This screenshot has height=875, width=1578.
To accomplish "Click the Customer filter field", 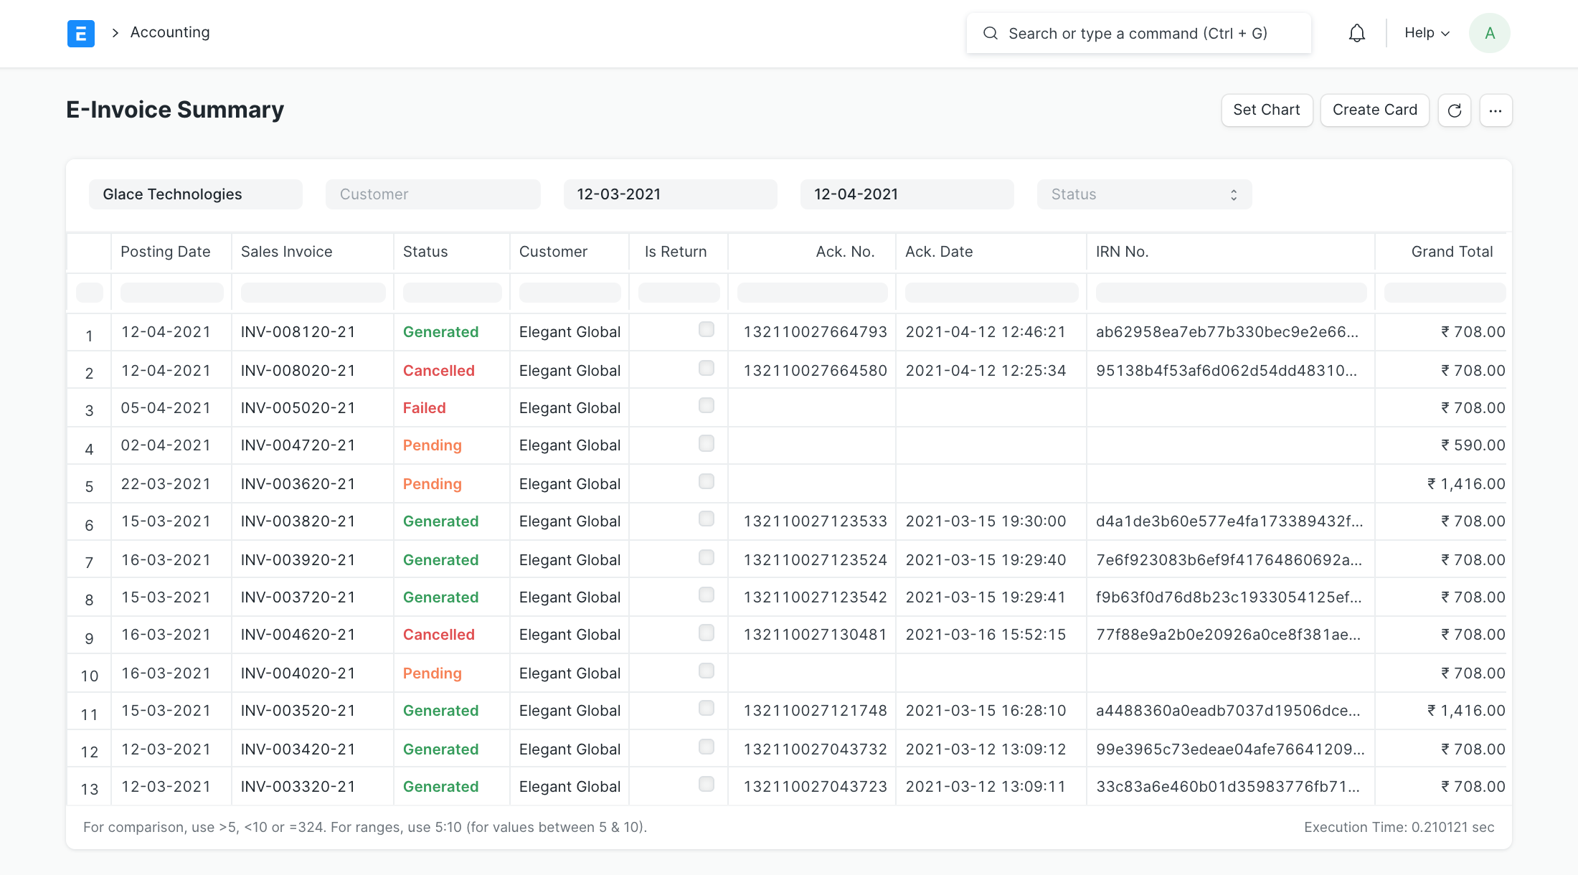I will point(433,194).
